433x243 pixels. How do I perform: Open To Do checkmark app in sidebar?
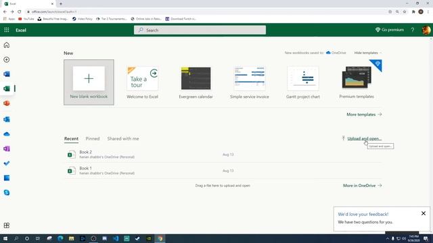[7, 163]
